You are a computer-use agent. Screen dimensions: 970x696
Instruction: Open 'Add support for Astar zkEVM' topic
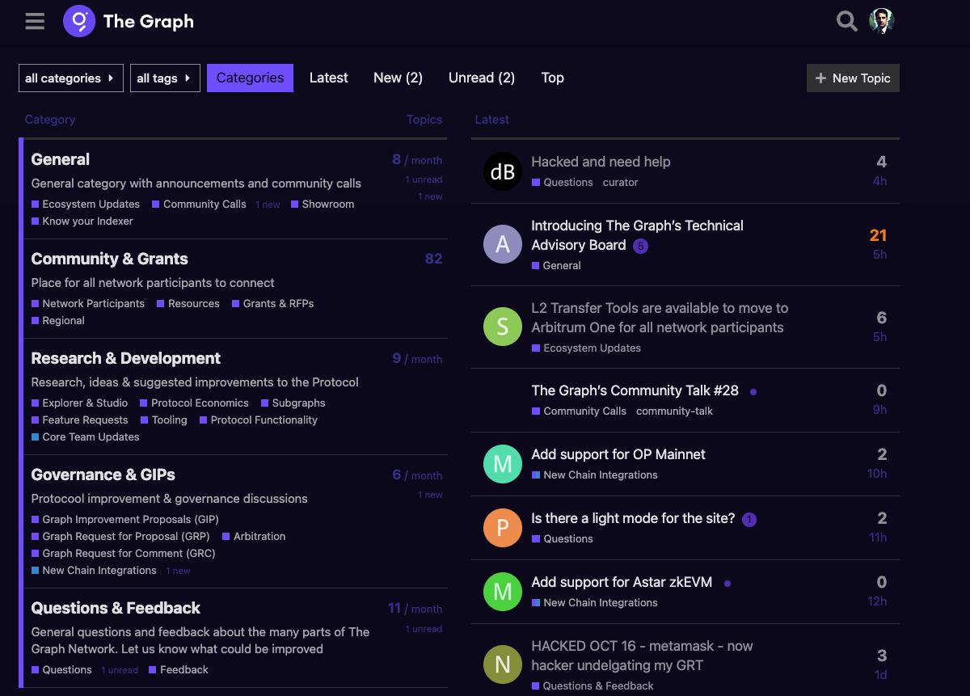coord(622,582)
